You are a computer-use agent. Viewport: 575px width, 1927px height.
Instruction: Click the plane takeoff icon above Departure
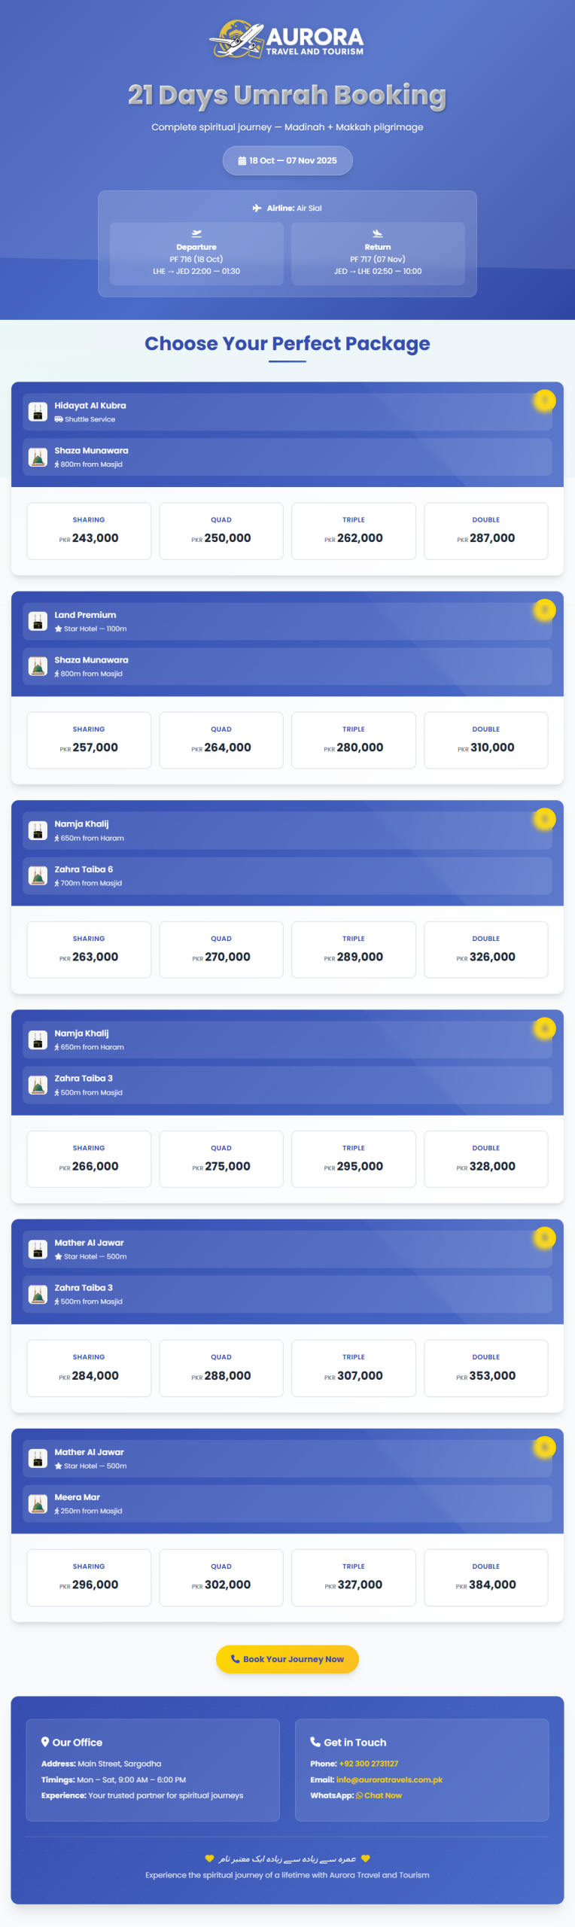point(196,233)
